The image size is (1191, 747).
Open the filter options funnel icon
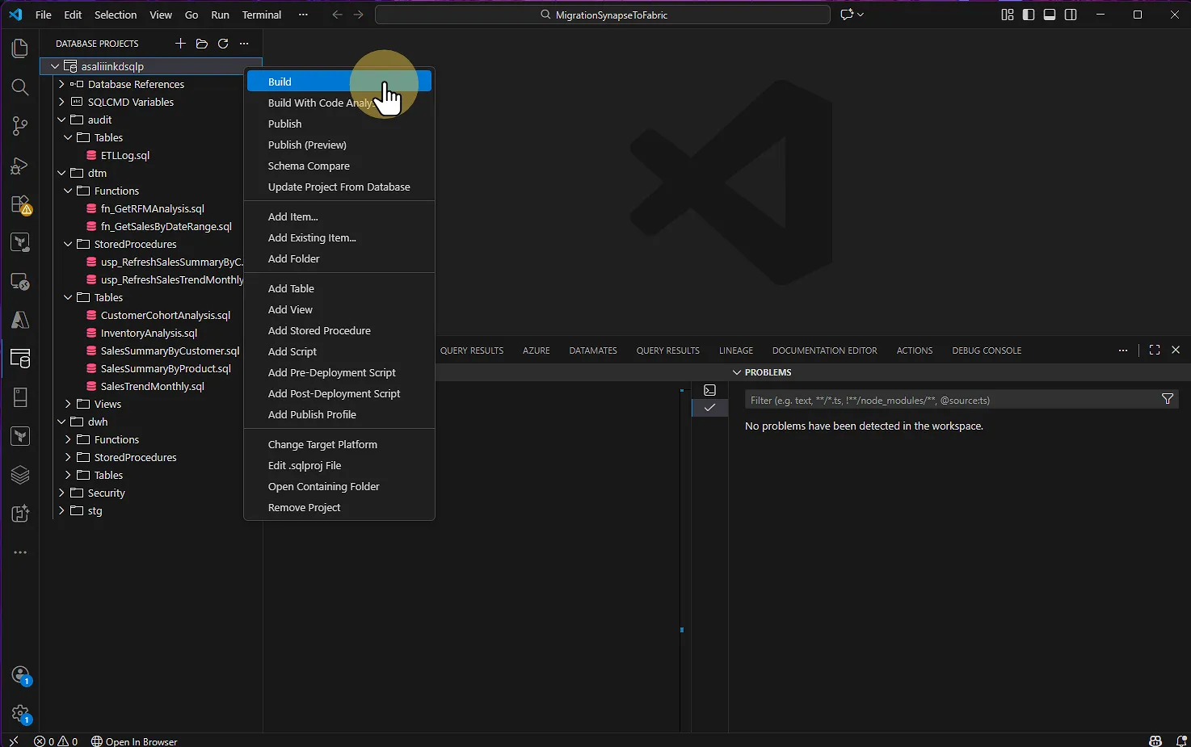tap(1167, 399)
